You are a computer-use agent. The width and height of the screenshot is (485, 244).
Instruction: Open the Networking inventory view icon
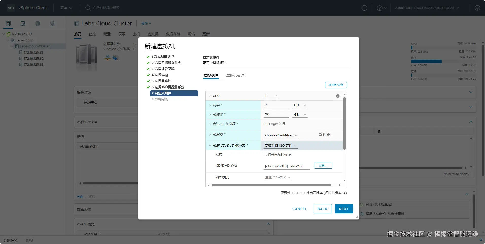click(52, 24)
